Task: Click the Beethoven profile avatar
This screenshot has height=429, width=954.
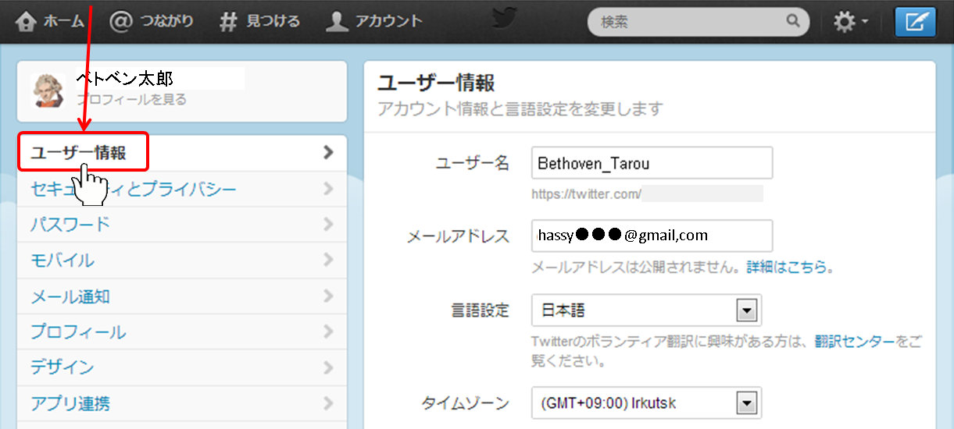Action: (x=48, y=90)
